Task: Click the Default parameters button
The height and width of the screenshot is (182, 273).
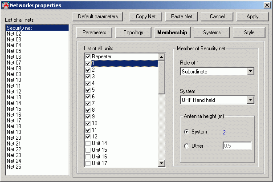Action: click(x=98, y=16)
